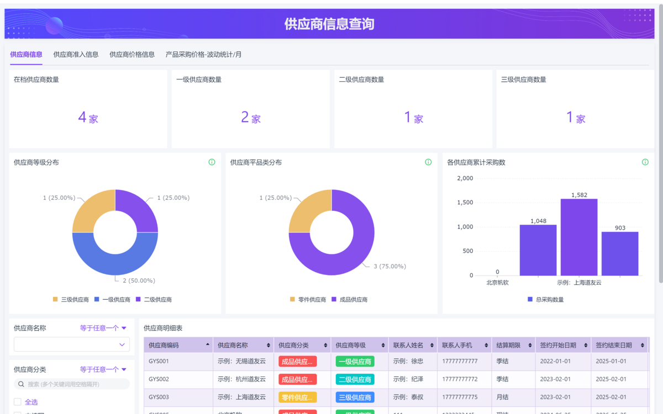
Task: Check the 全选 checkbox
Action: (18, 402)
